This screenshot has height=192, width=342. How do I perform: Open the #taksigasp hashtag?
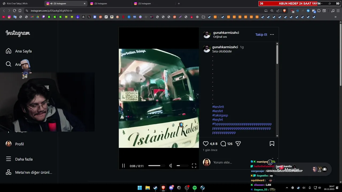(x=220, y=115)
